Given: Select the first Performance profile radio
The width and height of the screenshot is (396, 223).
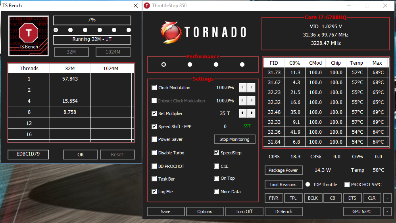Looking at the screenshot, I should [163, 64].
